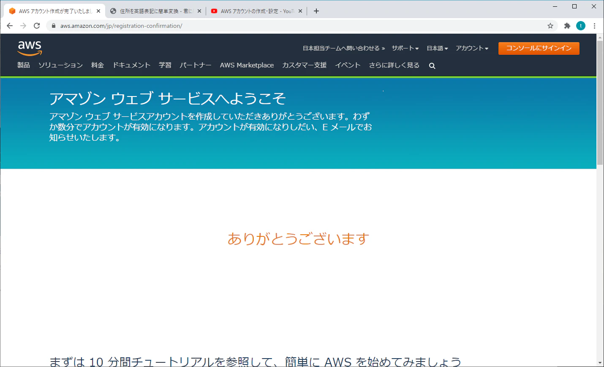The image size is (604, 367).
Task: View site info via lock icon
Action: [54, 26]
